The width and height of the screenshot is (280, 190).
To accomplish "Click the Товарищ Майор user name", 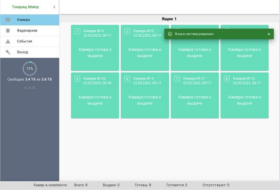I will 25,7.
